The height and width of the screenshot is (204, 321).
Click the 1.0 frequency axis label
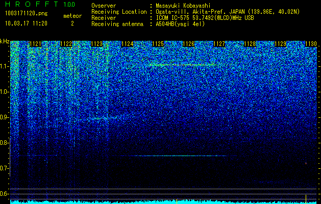point(4,92)
